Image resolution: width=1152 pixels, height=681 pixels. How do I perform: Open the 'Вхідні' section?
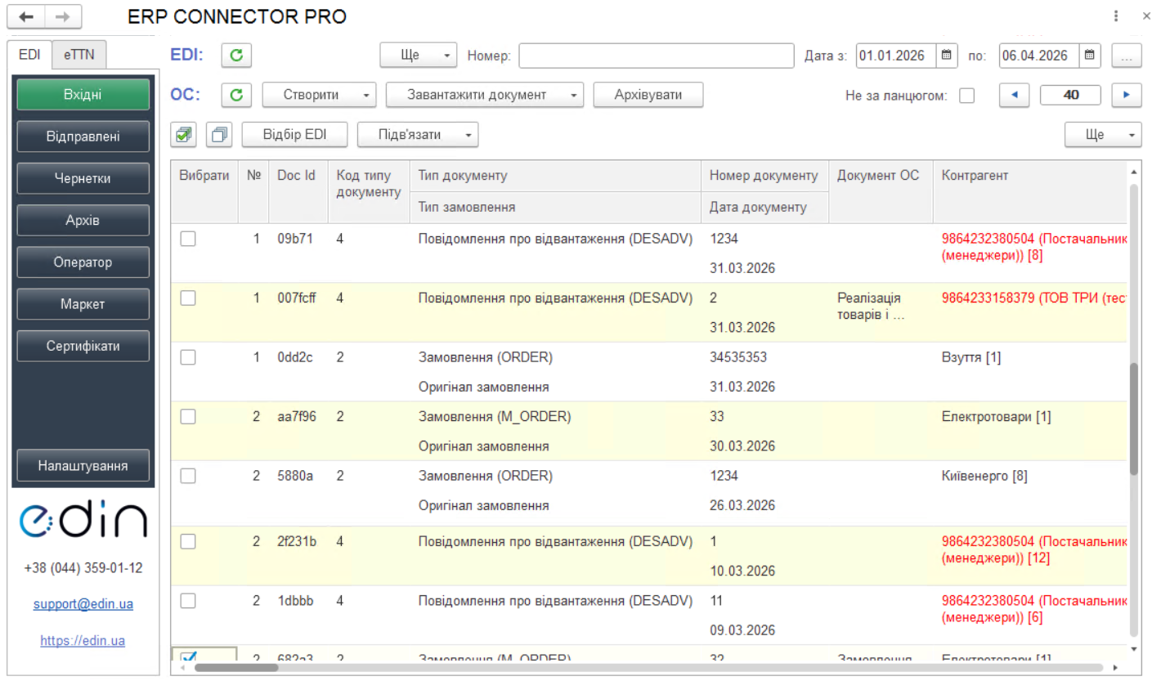[x=83, y=95]
